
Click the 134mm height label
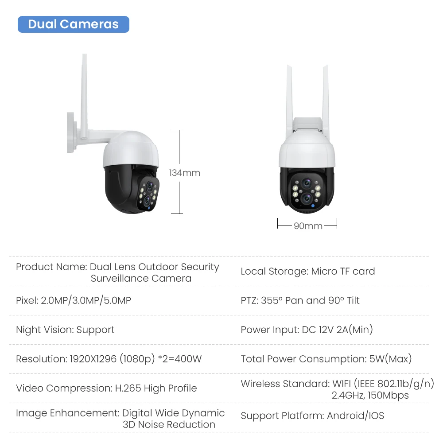184,173
